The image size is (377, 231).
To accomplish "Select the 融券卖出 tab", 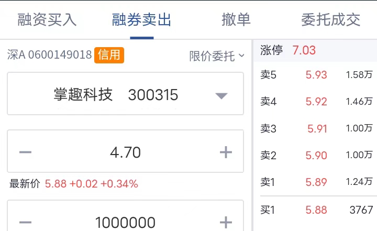I will click(x=141, y=19).
